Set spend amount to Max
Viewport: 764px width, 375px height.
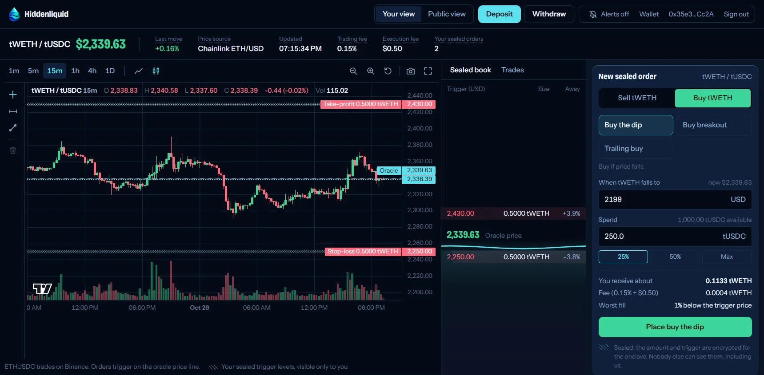coord(727,257)
